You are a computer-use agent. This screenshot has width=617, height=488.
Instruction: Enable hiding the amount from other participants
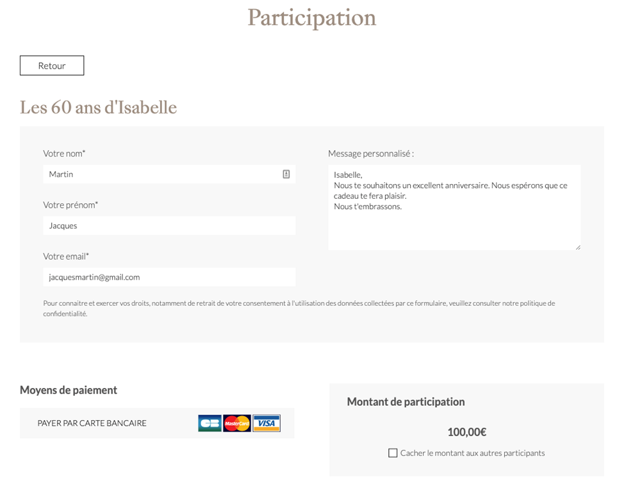pyautogui.click(x=393, y=453)
